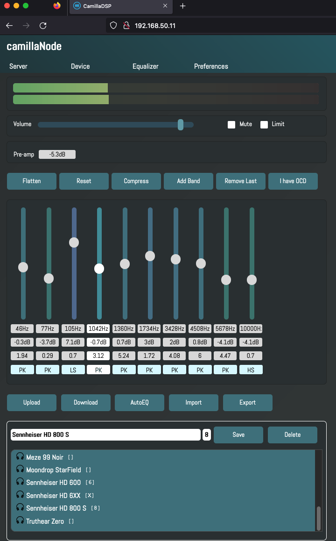Viewport: 336px width, 541px height.
Task: Click the LS filter type of 105Hz band
Action: click(73, 370)
